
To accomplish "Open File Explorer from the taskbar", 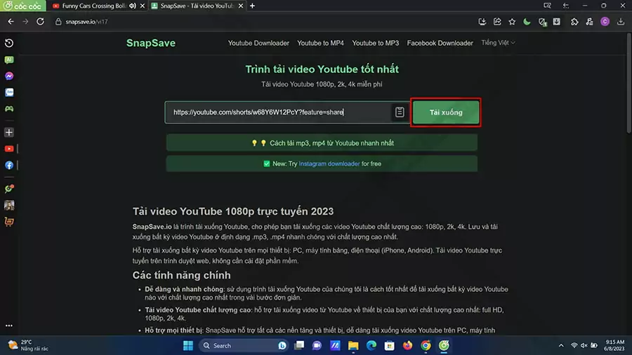I will pos(353,345).
